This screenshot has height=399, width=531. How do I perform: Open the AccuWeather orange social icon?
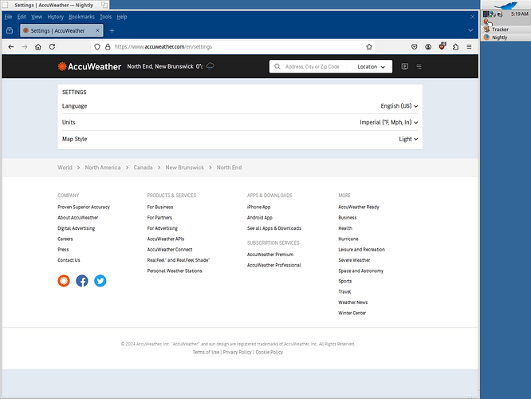(x=64, y=281)
